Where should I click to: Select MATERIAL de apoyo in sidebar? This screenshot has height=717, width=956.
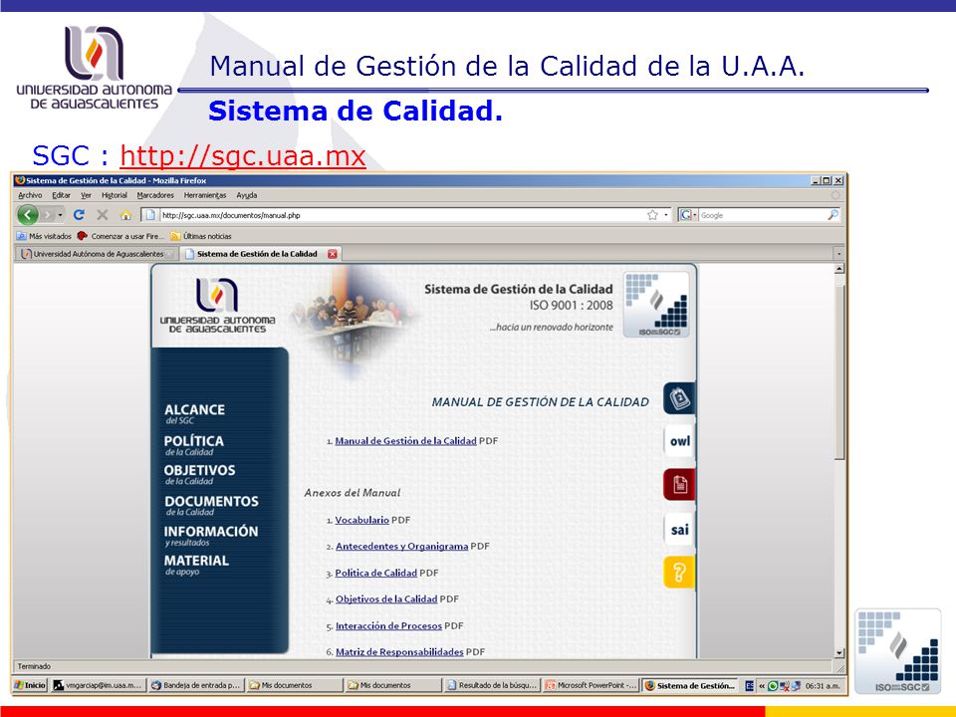(196, 565)
